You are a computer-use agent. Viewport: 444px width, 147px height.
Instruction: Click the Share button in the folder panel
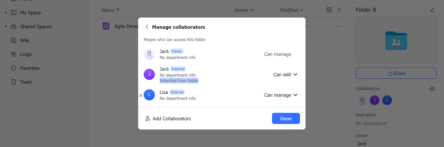point(396,73)
